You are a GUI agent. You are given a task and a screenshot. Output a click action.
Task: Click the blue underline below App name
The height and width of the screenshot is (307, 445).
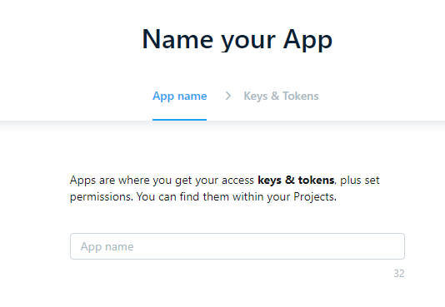180,120
